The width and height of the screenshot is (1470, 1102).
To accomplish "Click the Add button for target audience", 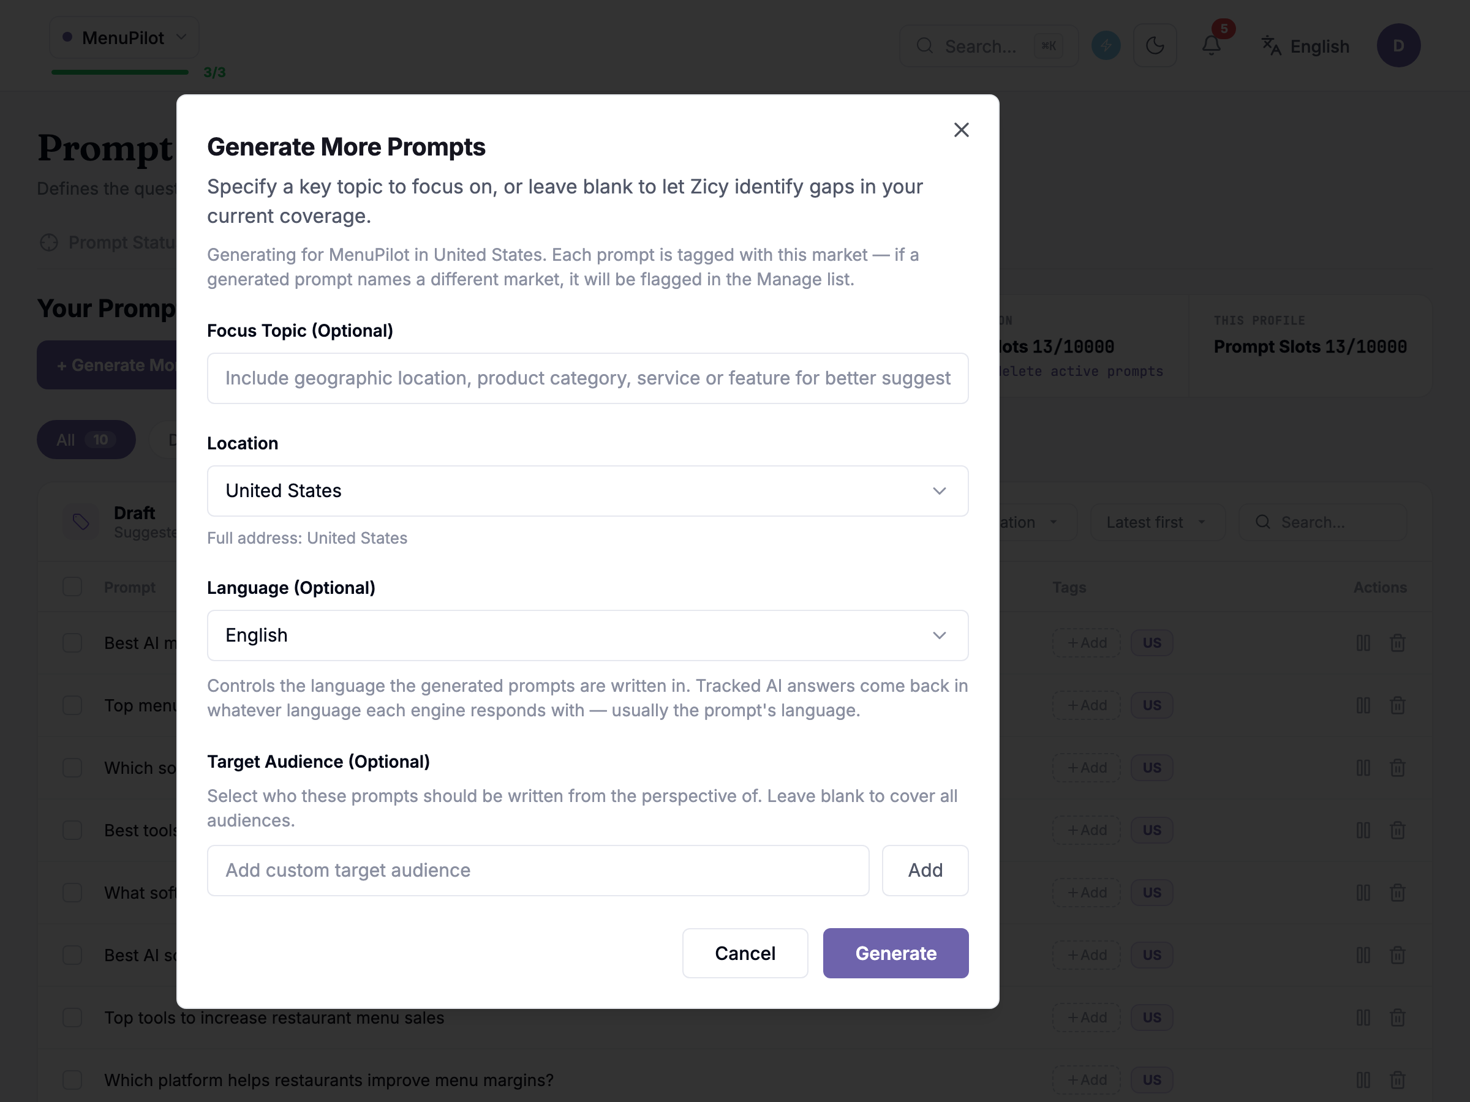I will click(925, 870).
